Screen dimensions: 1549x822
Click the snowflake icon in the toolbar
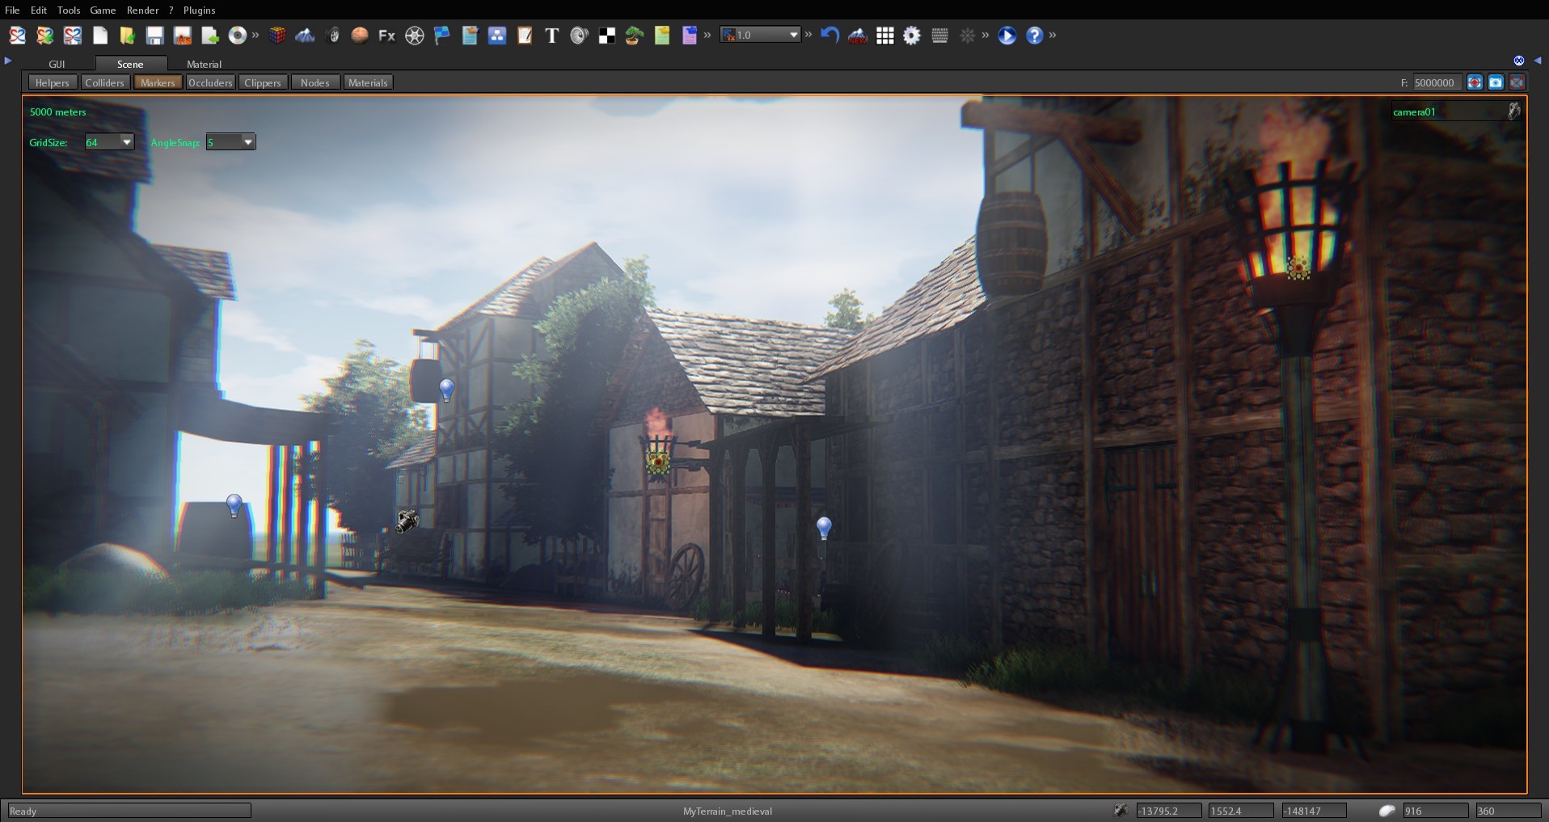point(968,36)
